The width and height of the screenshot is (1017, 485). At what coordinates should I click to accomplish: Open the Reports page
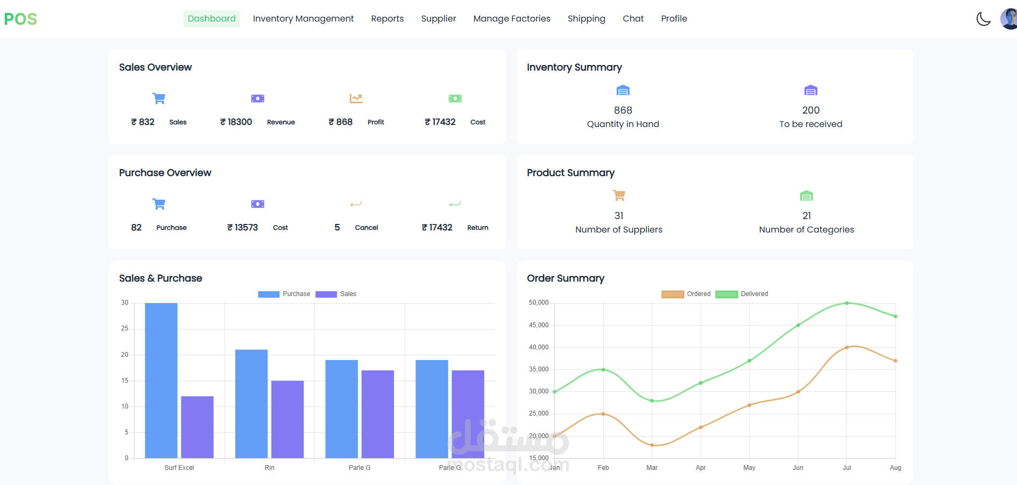387,18
